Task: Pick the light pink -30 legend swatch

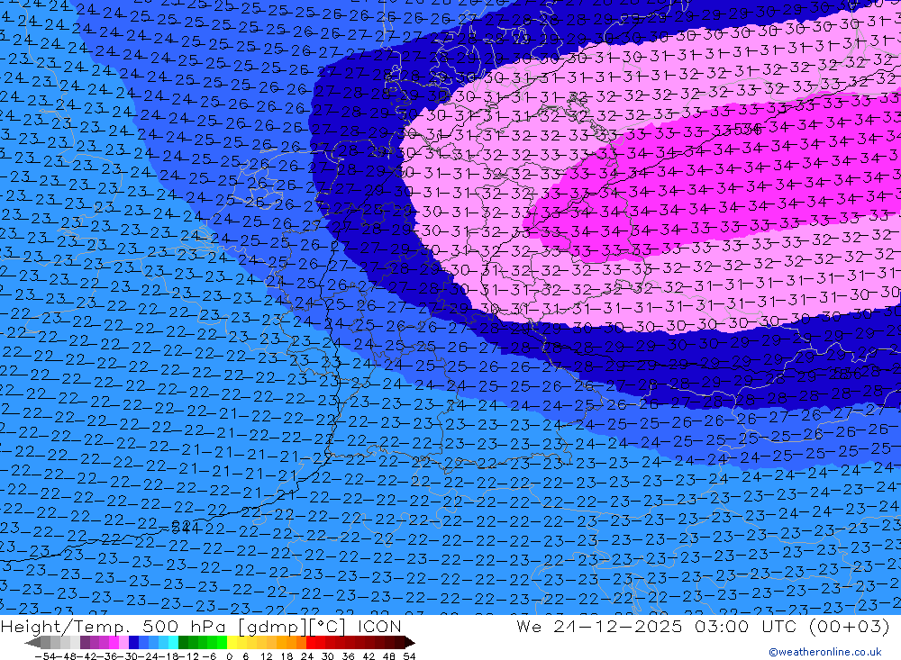Action: pos(123,642)
